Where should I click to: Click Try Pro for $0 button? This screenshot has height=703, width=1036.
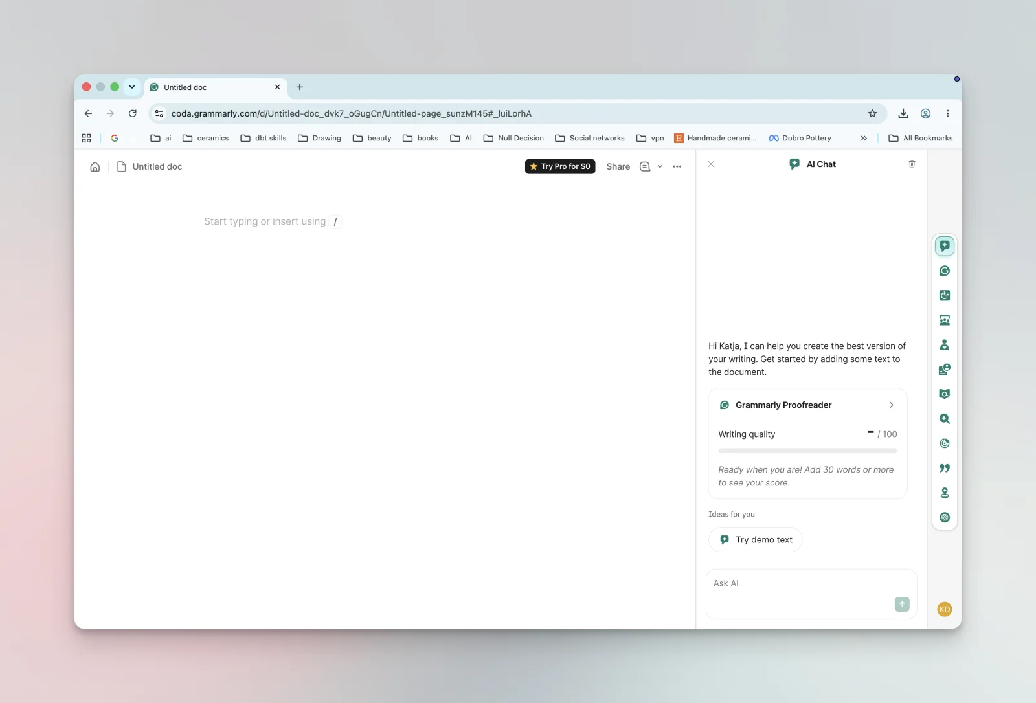click(560, 167)
